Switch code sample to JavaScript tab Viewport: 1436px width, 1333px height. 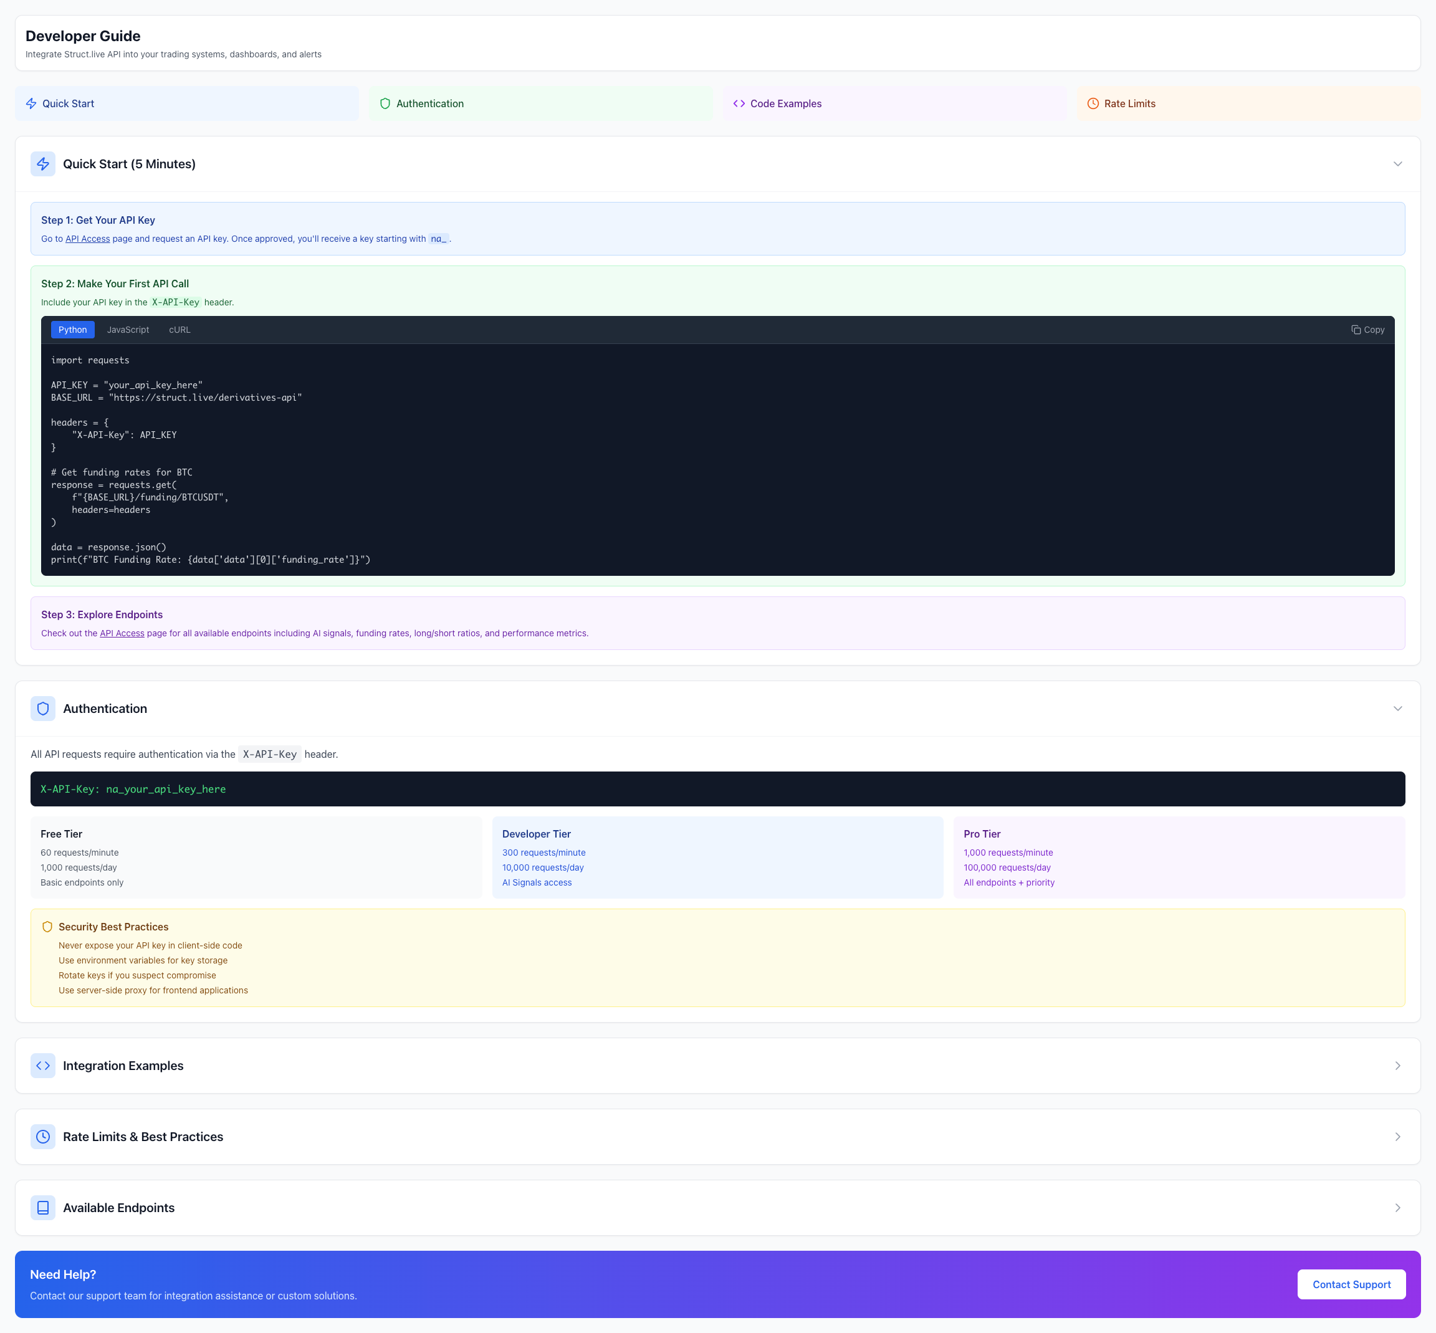coord(128,330)
